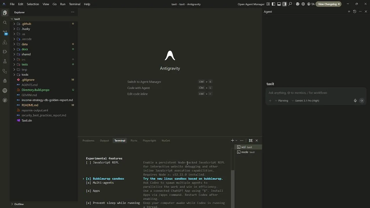This screenshot has height=208, width=370.
Task: Open the Selection menu
Action: (x=33, y=4)
